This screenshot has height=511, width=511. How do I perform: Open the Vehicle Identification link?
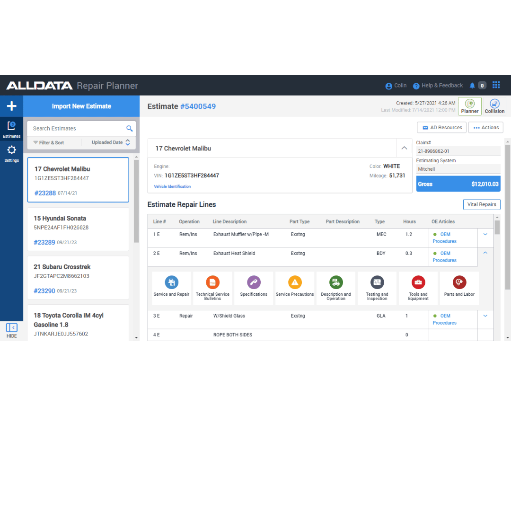(172, 186)
